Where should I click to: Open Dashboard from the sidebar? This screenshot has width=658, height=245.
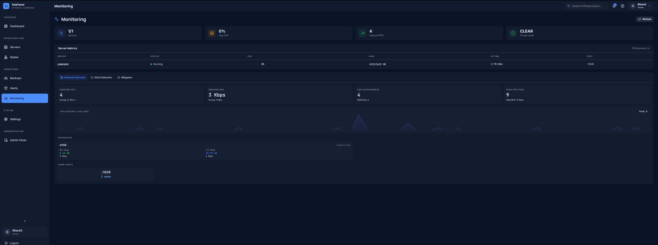click(25, 26)
